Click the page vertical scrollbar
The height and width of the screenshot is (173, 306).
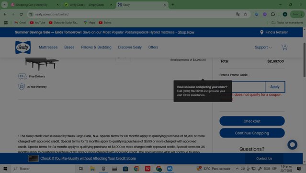304,59
